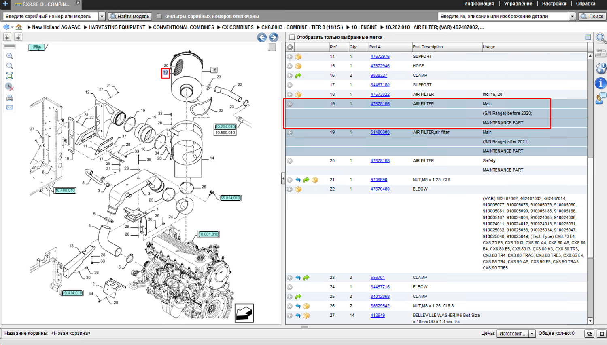Open part number 51480000 link
The width and height of the screenshot is (607, 345).
380,133
